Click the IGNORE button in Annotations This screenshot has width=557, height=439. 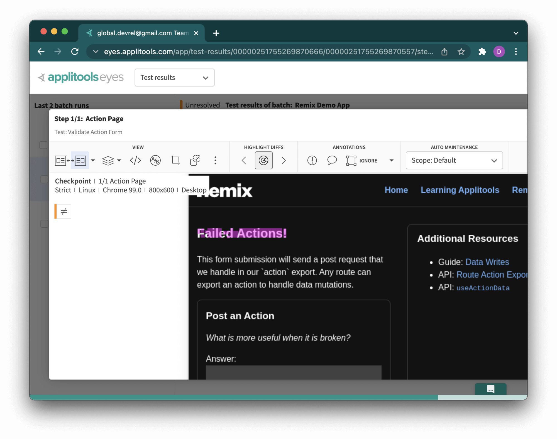[x=362, y=160]
